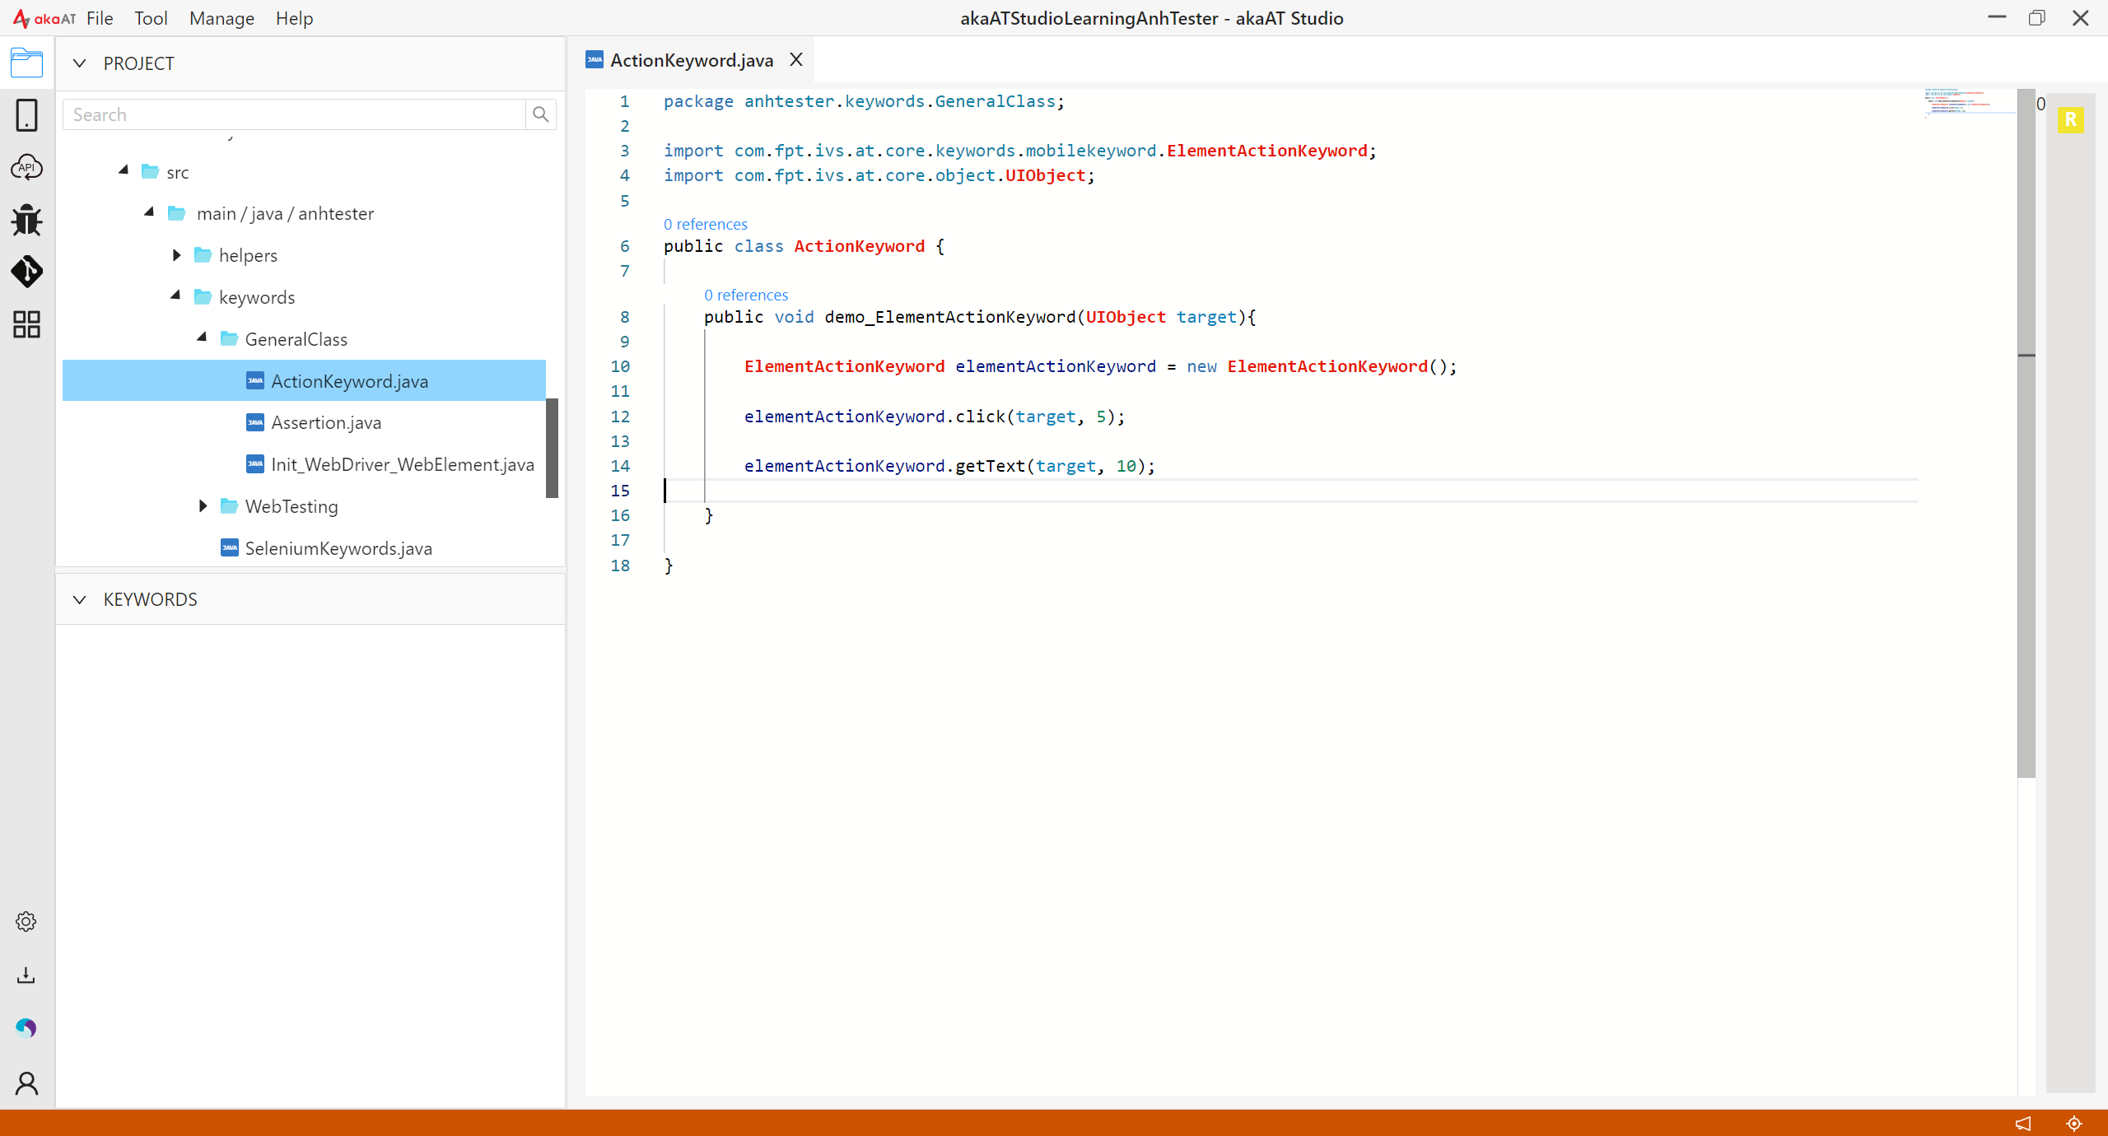
Task: Click the project Search input field
Action: [294, 114]
